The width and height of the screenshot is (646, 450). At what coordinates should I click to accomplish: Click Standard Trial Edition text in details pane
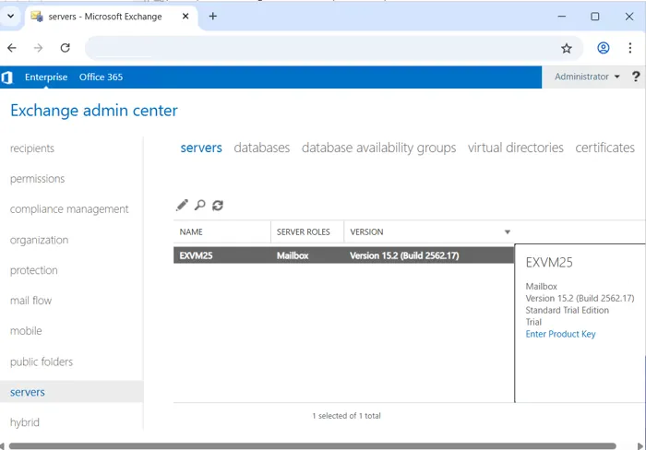(568, 310)
